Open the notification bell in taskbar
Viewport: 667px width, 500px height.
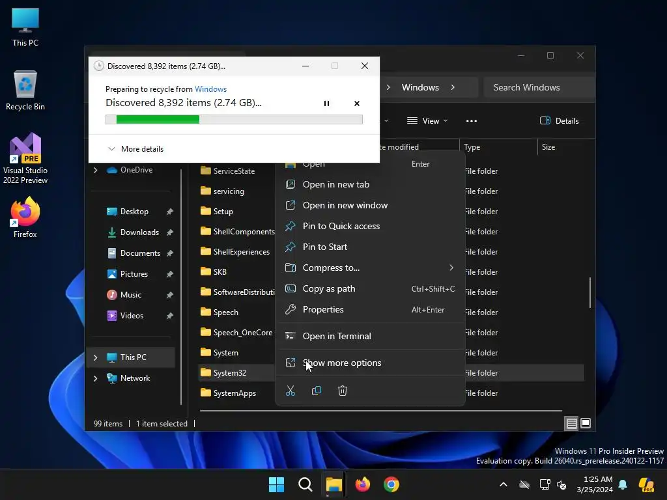(623, 484)
